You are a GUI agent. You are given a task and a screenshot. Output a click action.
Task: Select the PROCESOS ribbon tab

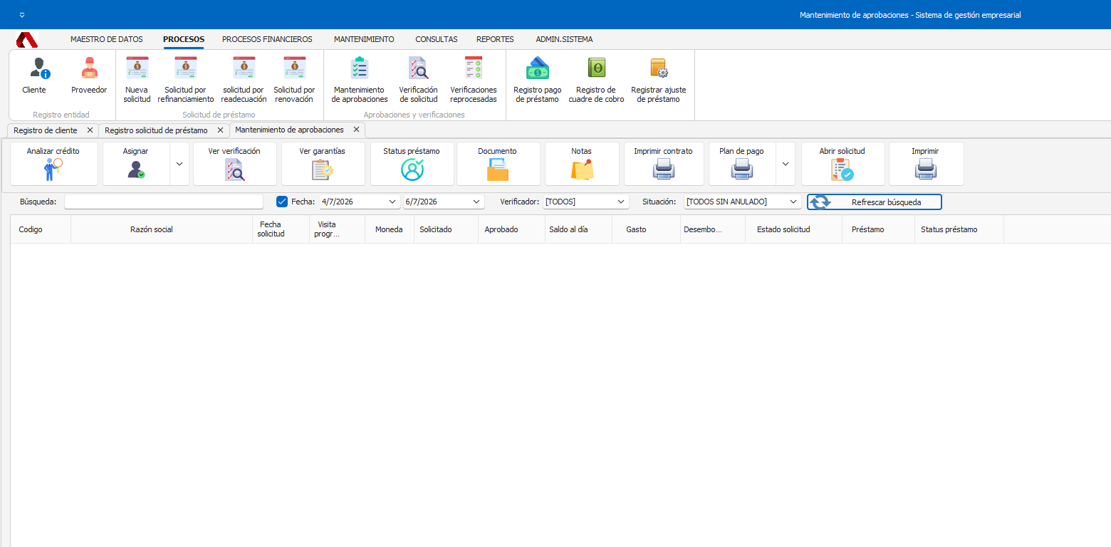coord(184,39)
